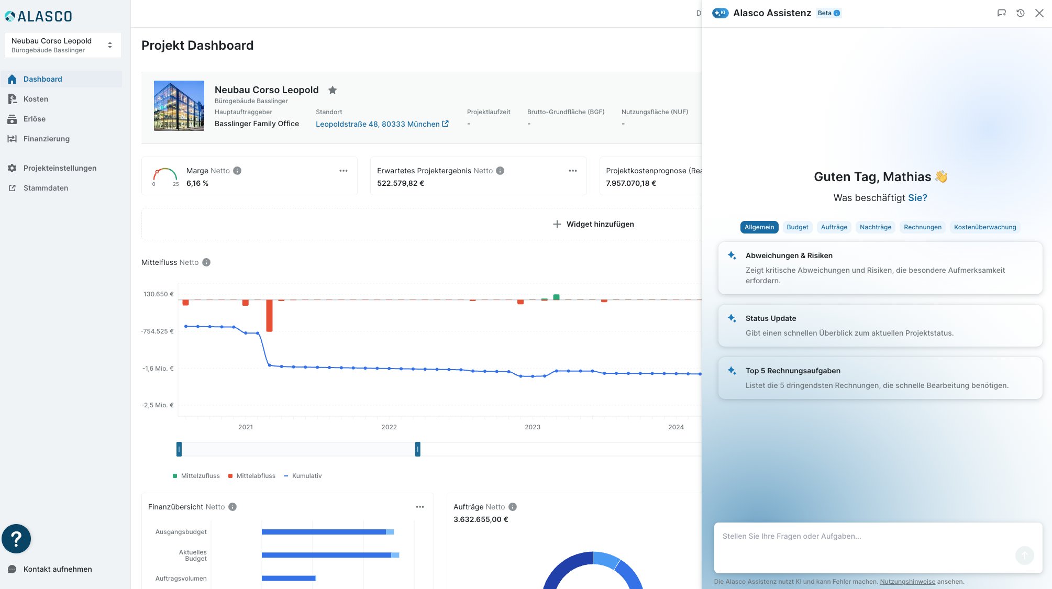Open the round help question mark button
Viewport: 1052px width, 589px height.
[x=16, y=539]
